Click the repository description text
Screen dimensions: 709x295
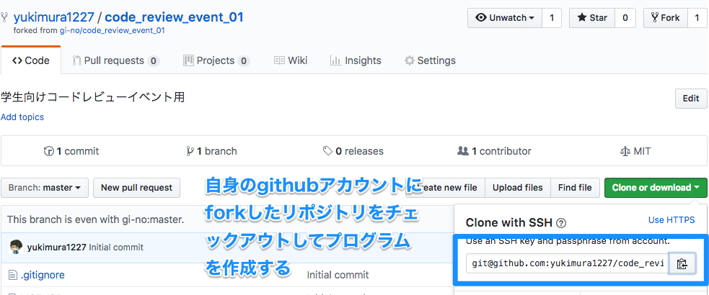[93, 97]
